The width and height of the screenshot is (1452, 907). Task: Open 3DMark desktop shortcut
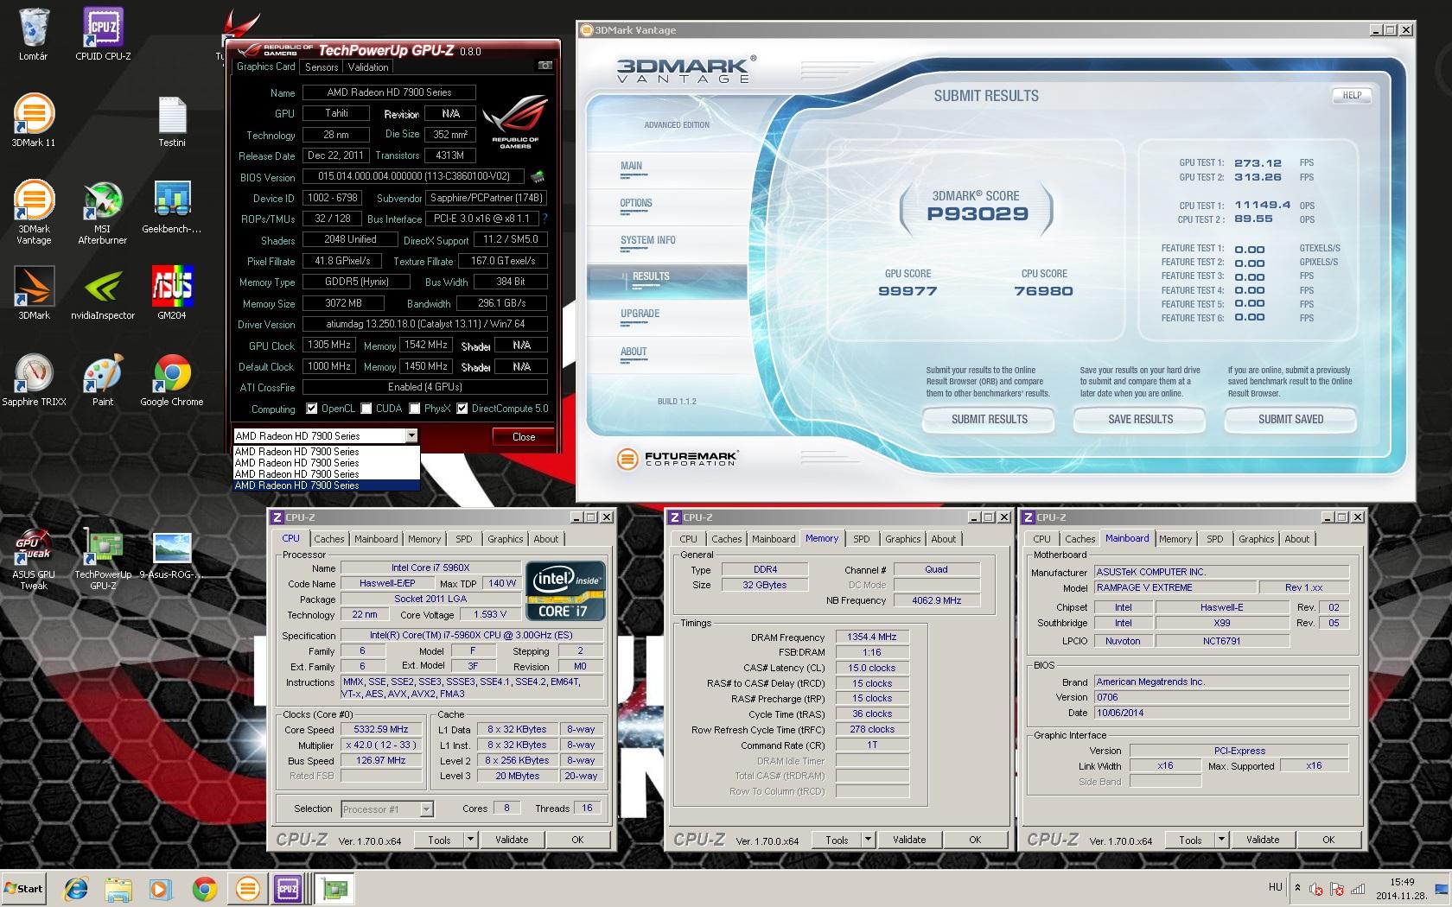(33, 294)
